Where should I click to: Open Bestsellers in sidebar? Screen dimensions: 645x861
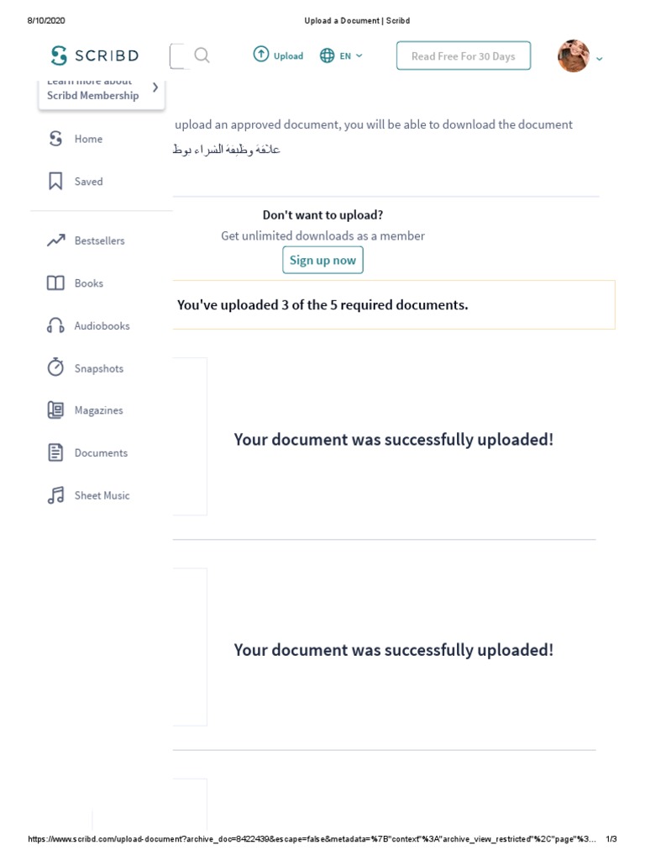click(99, 240)
